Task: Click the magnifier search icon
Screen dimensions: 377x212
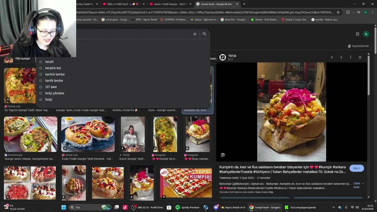Action: pos(204,34)
